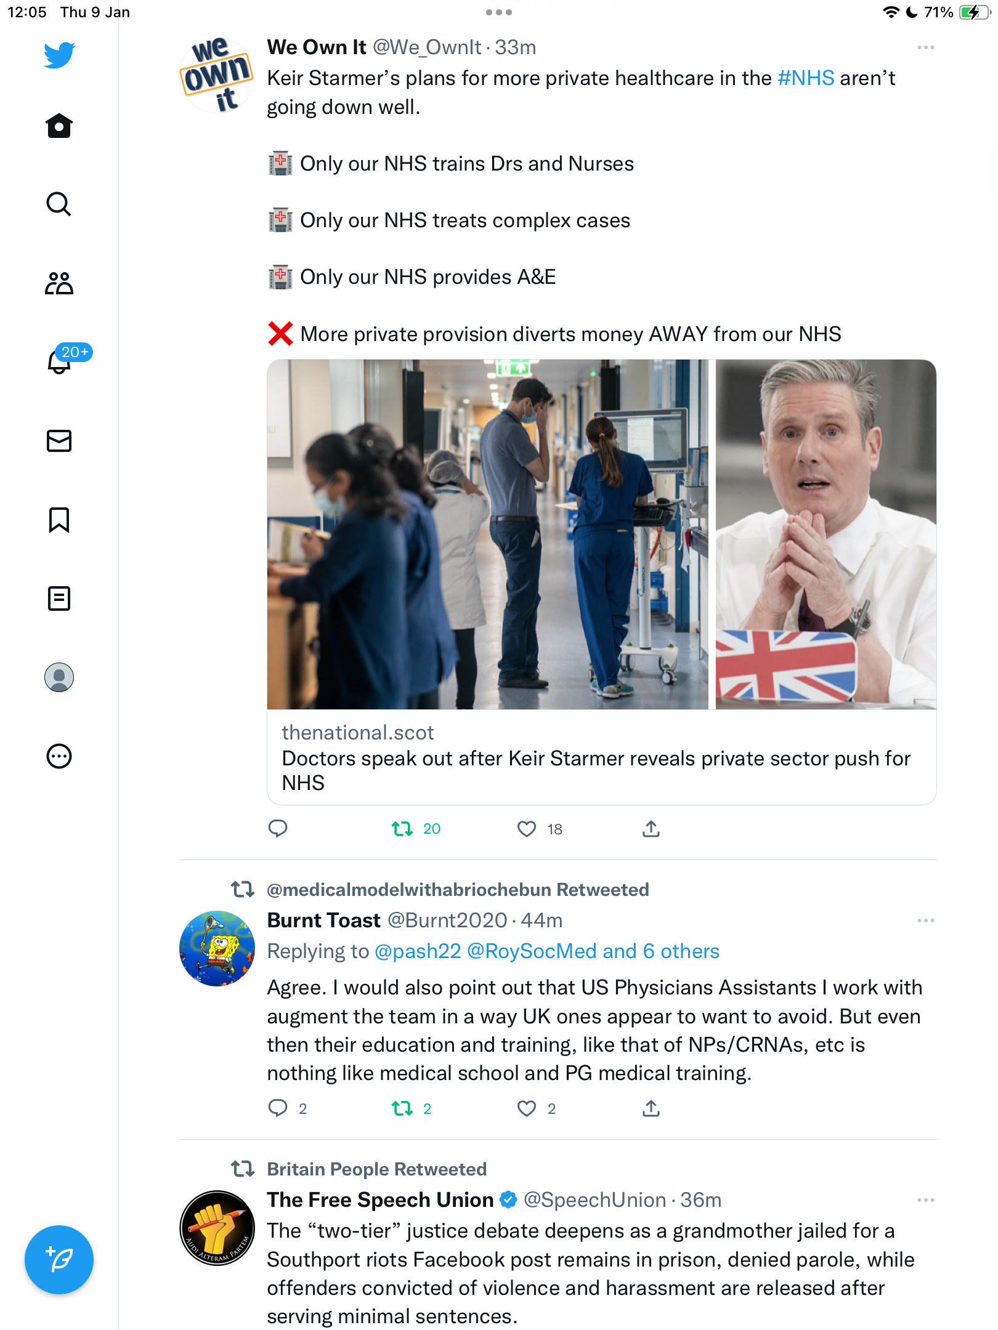Open the Bookmarks icon in the sidebar
The width and height of the screenshot is (998, 1330).
pyautogui.click(x=59, y=520)
